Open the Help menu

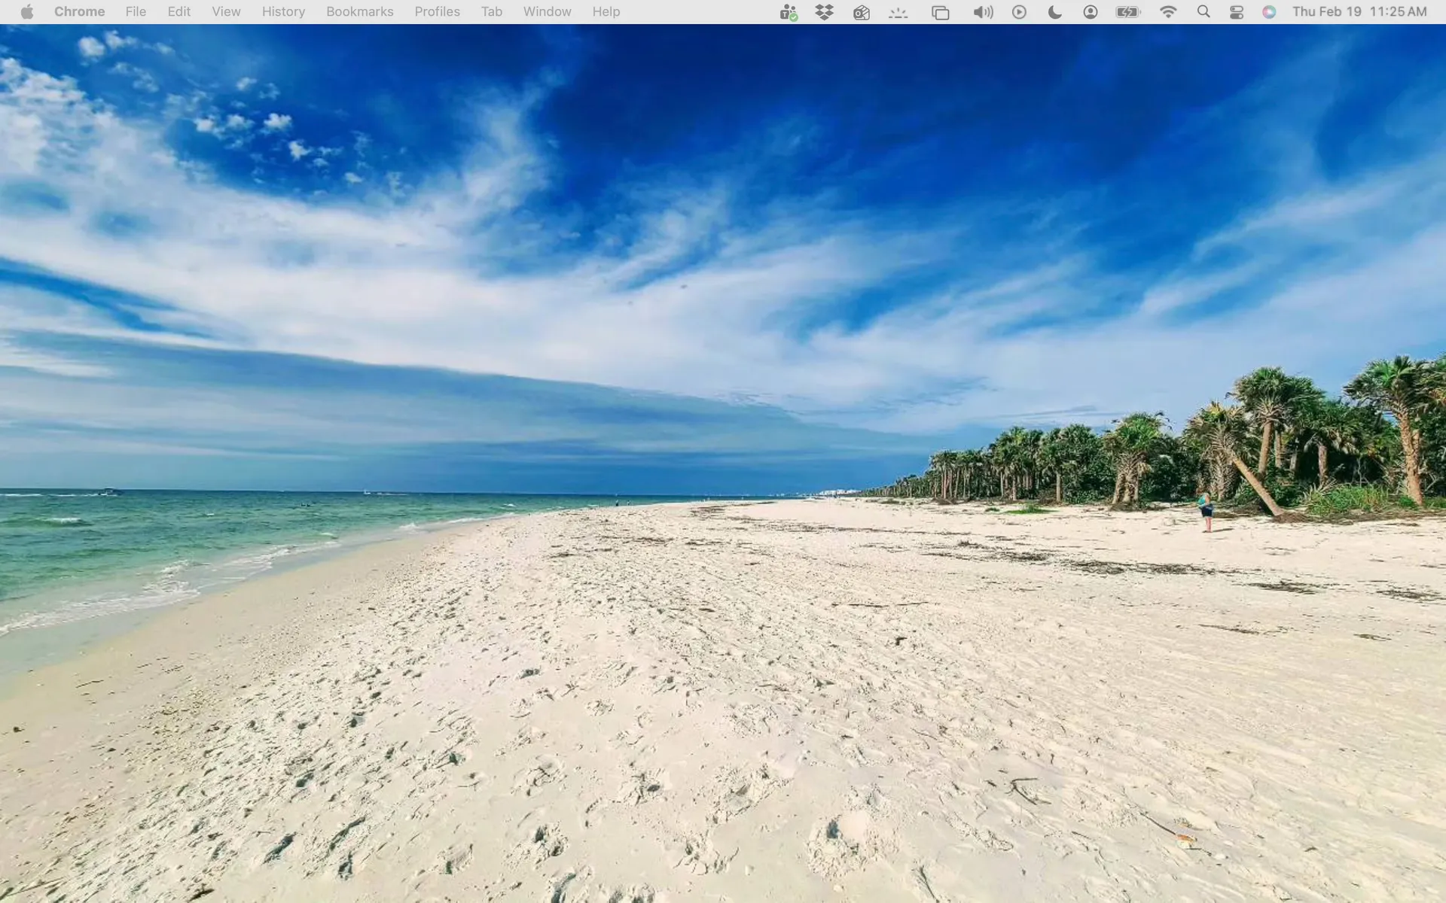[606, 12]
